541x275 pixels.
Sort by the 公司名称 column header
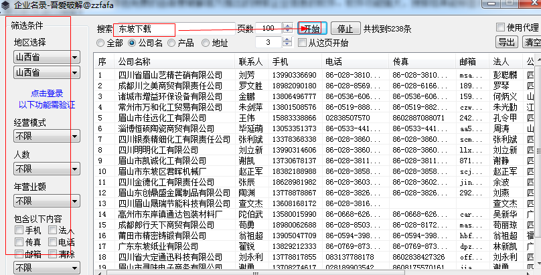click(x=175, y=62)
